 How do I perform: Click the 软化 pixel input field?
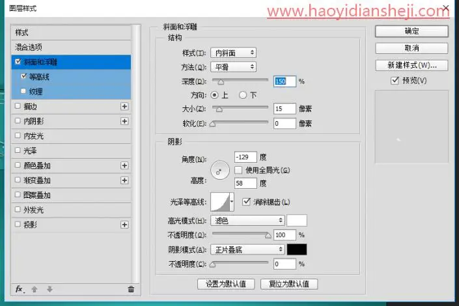[x=285, y=123]
